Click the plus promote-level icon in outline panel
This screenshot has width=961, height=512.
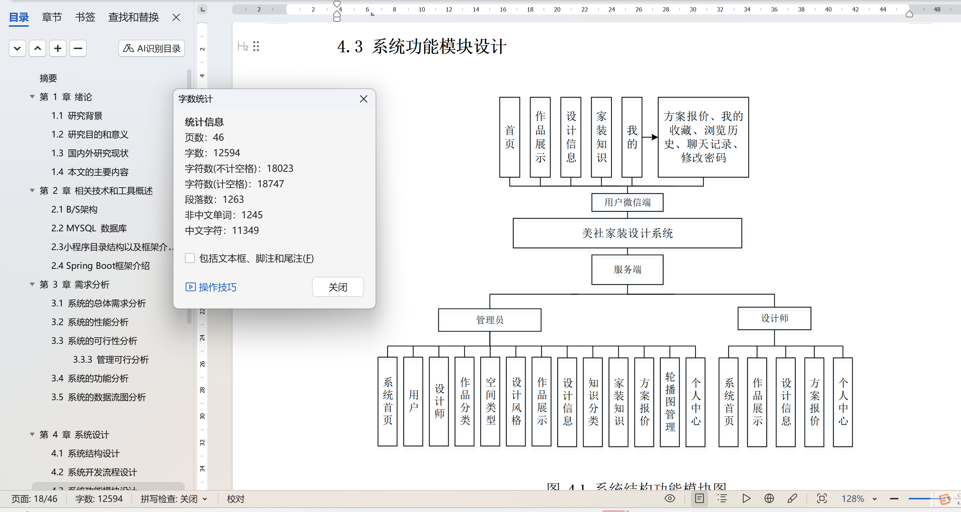point(57,48)
